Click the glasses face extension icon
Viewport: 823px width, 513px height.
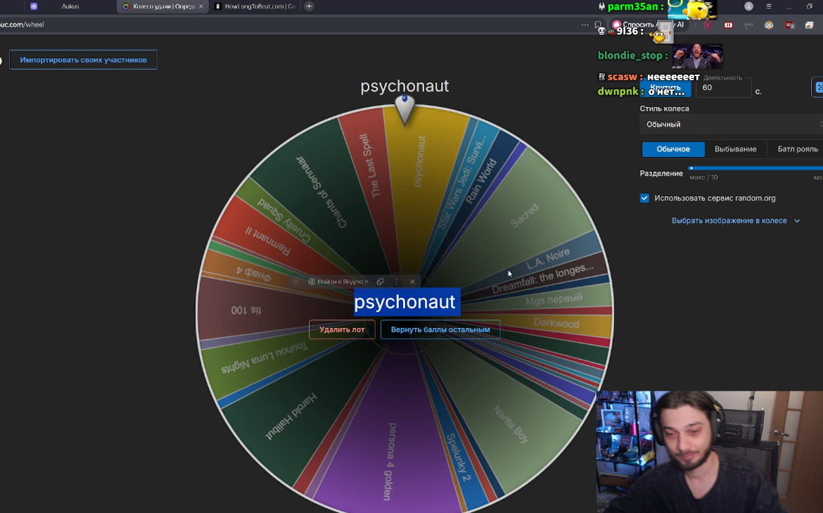(769, 25)
